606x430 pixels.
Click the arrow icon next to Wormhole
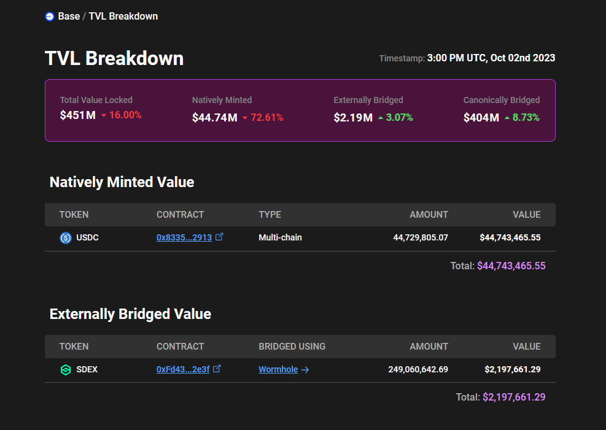click(x=305, y=370)
